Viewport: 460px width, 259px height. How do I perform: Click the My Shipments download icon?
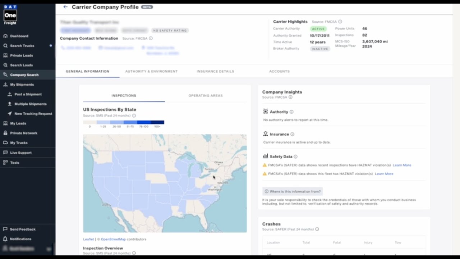(x=5, y=85)
